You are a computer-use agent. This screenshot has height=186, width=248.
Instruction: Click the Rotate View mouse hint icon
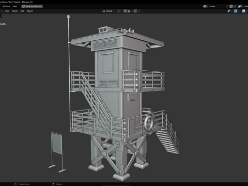(16, 184)
